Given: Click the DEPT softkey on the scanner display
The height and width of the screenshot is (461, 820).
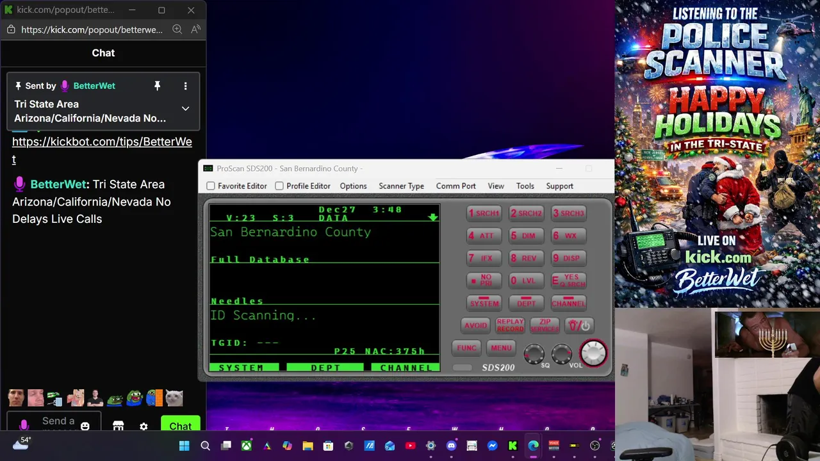Looking at the screenshot, I should click(x=325, y=368).
